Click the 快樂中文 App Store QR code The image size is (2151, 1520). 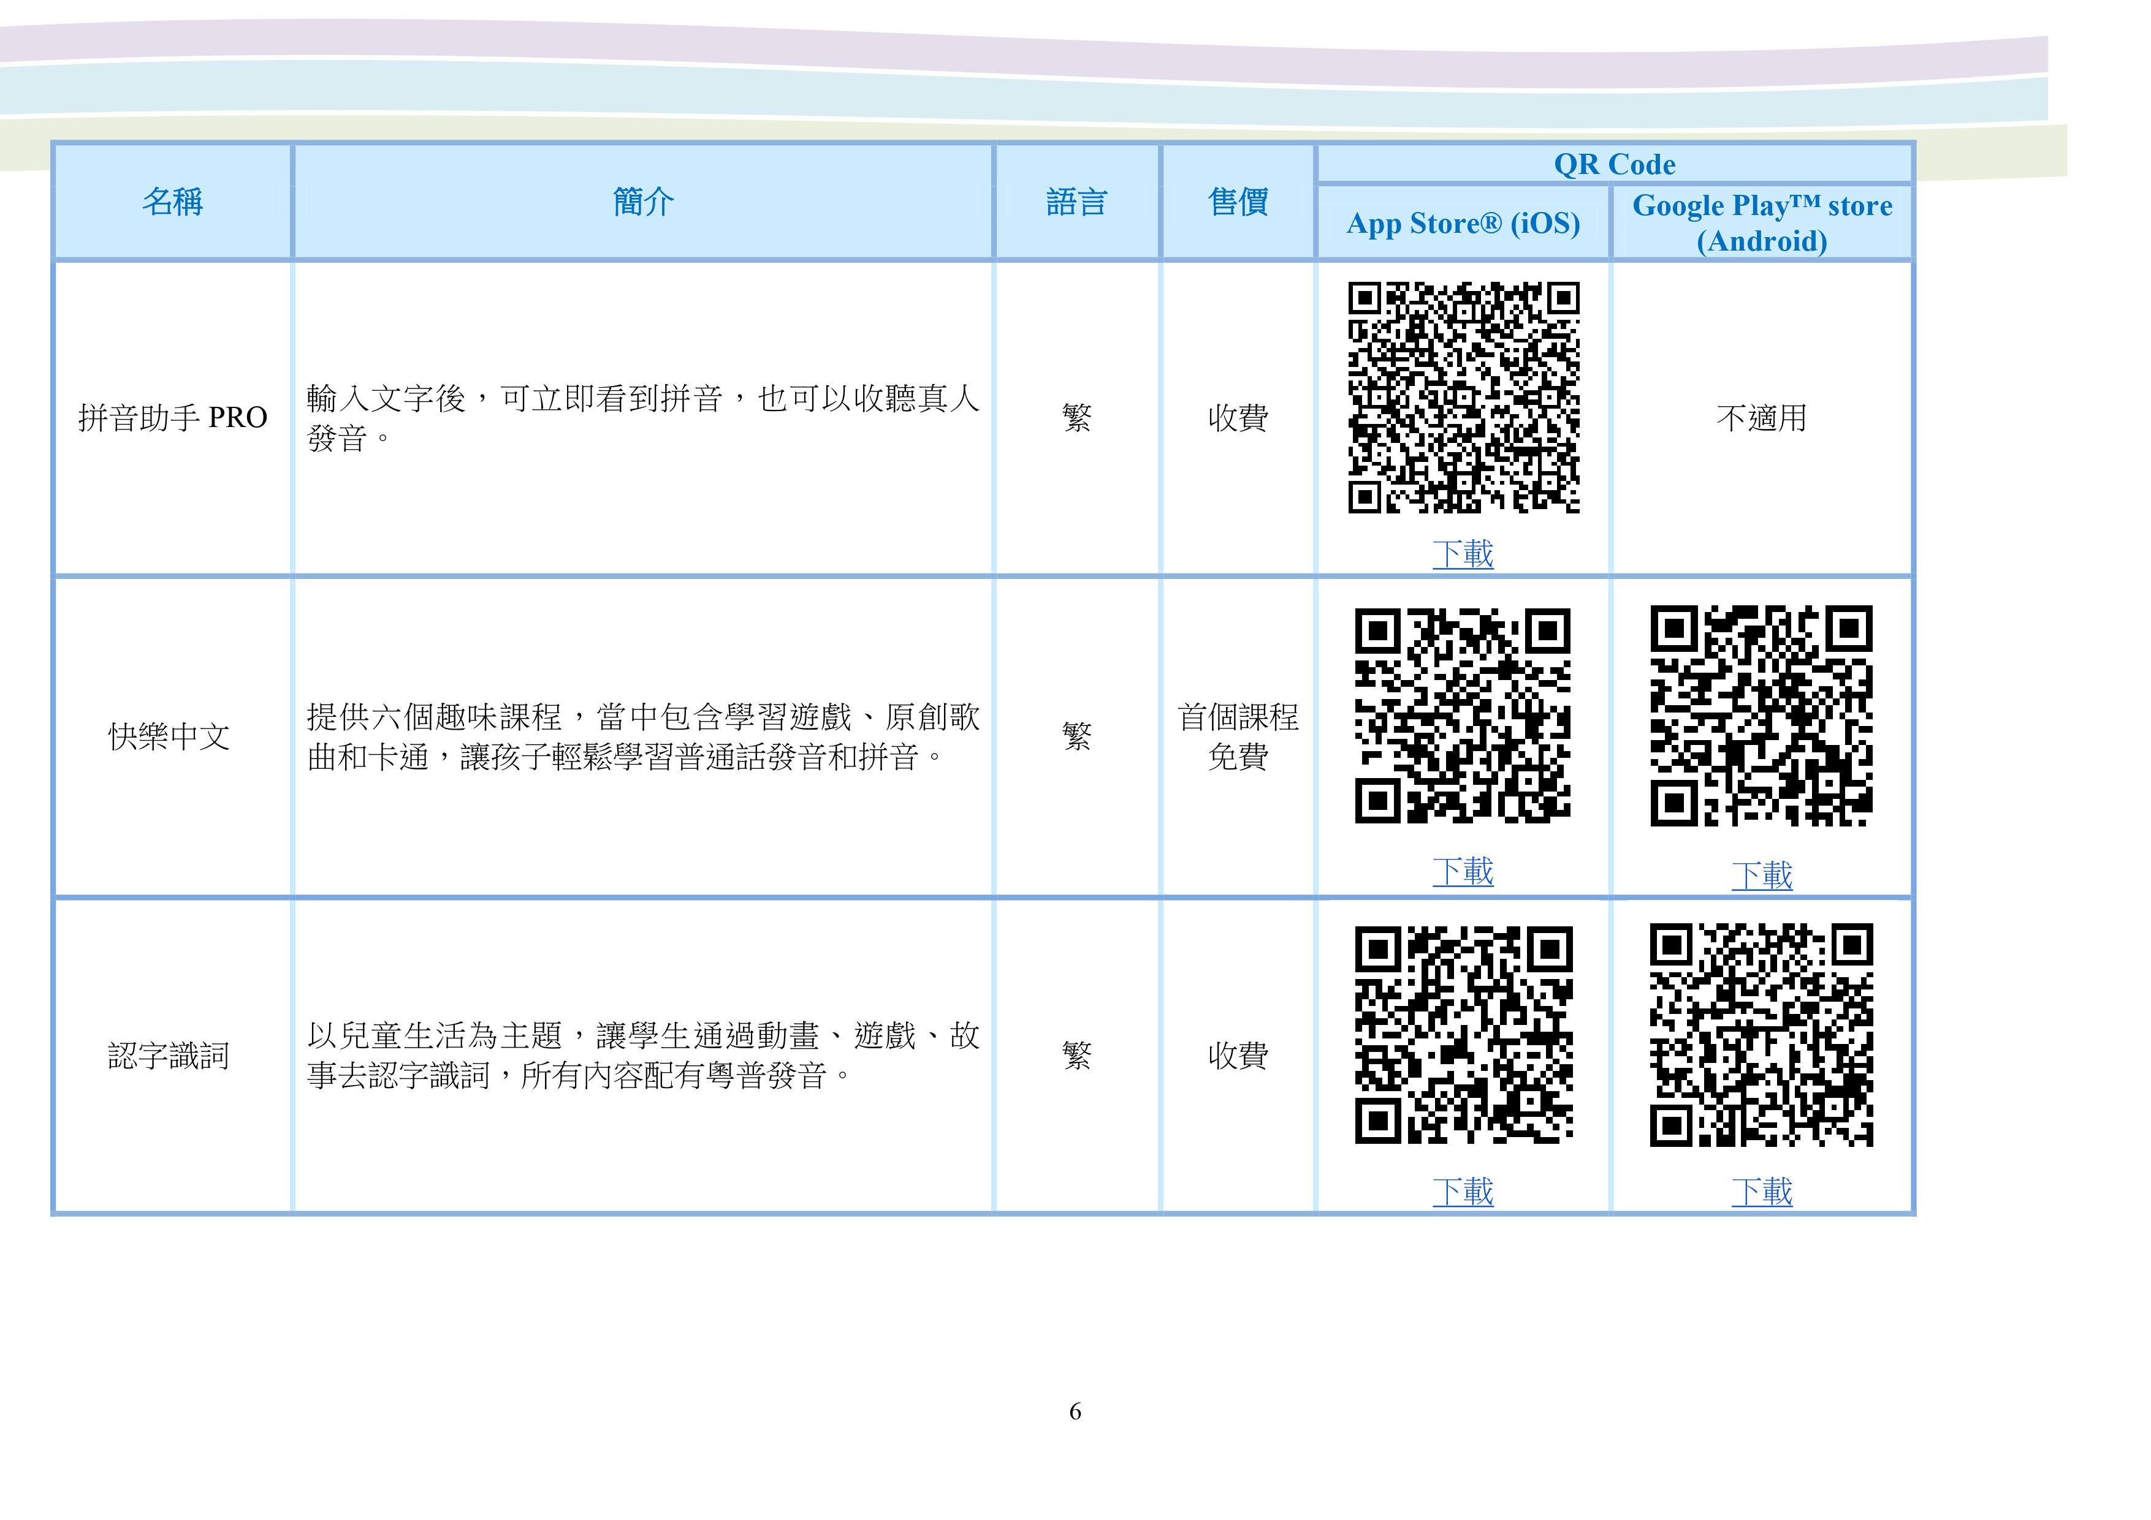[1463, 716]
